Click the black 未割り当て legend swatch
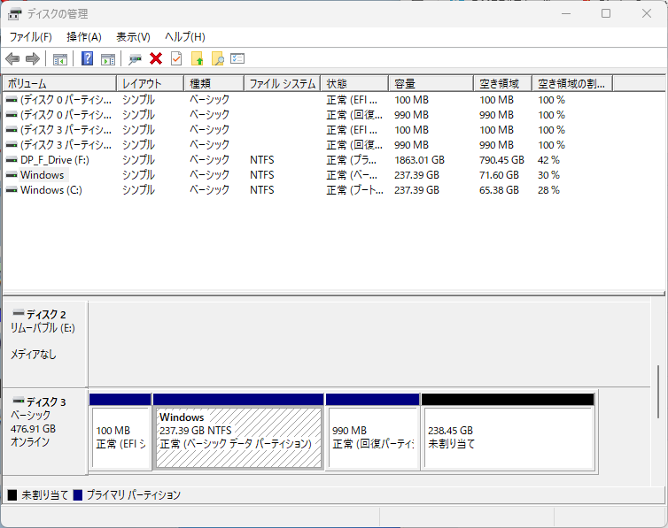The height and width of the screenshot is (528, 668). click(12, 495)
